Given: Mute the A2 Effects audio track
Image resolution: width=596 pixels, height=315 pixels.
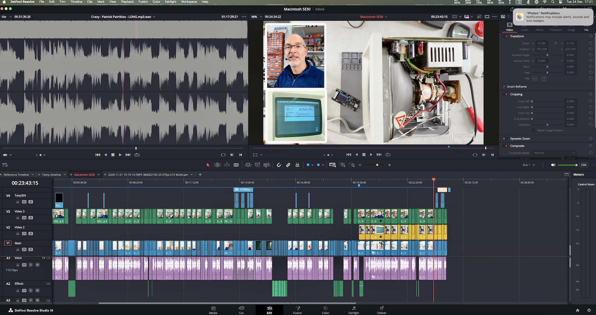Looking at the screenshot, I should click(x=38, y=291).
